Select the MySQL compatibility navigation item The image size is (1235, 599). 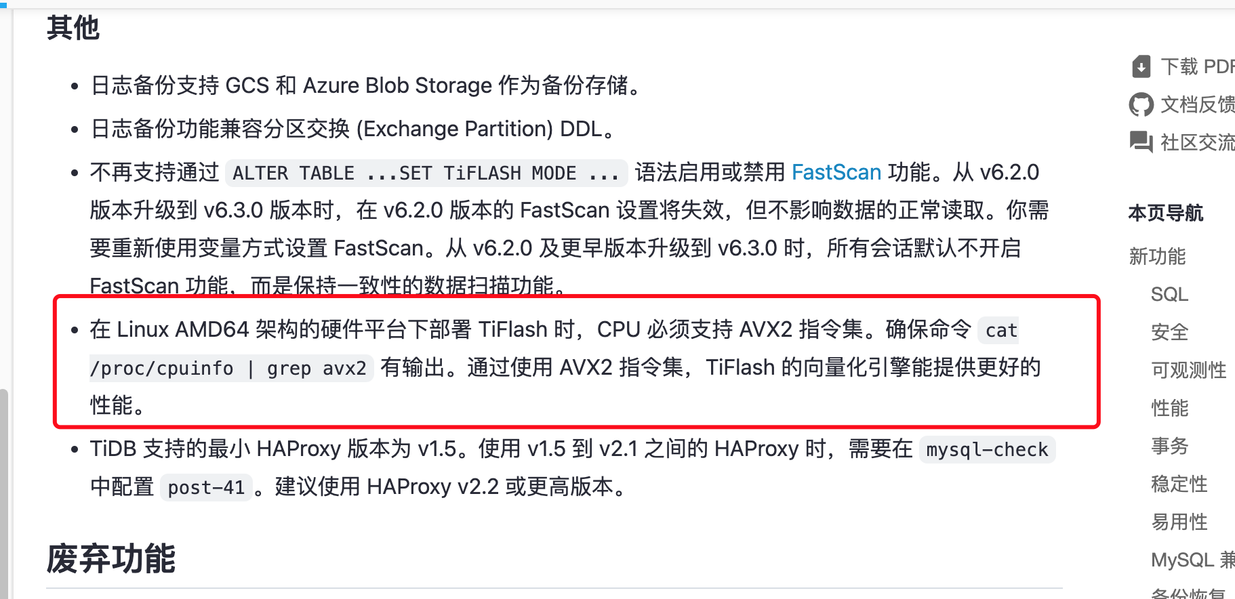[x=1192, y=560]
